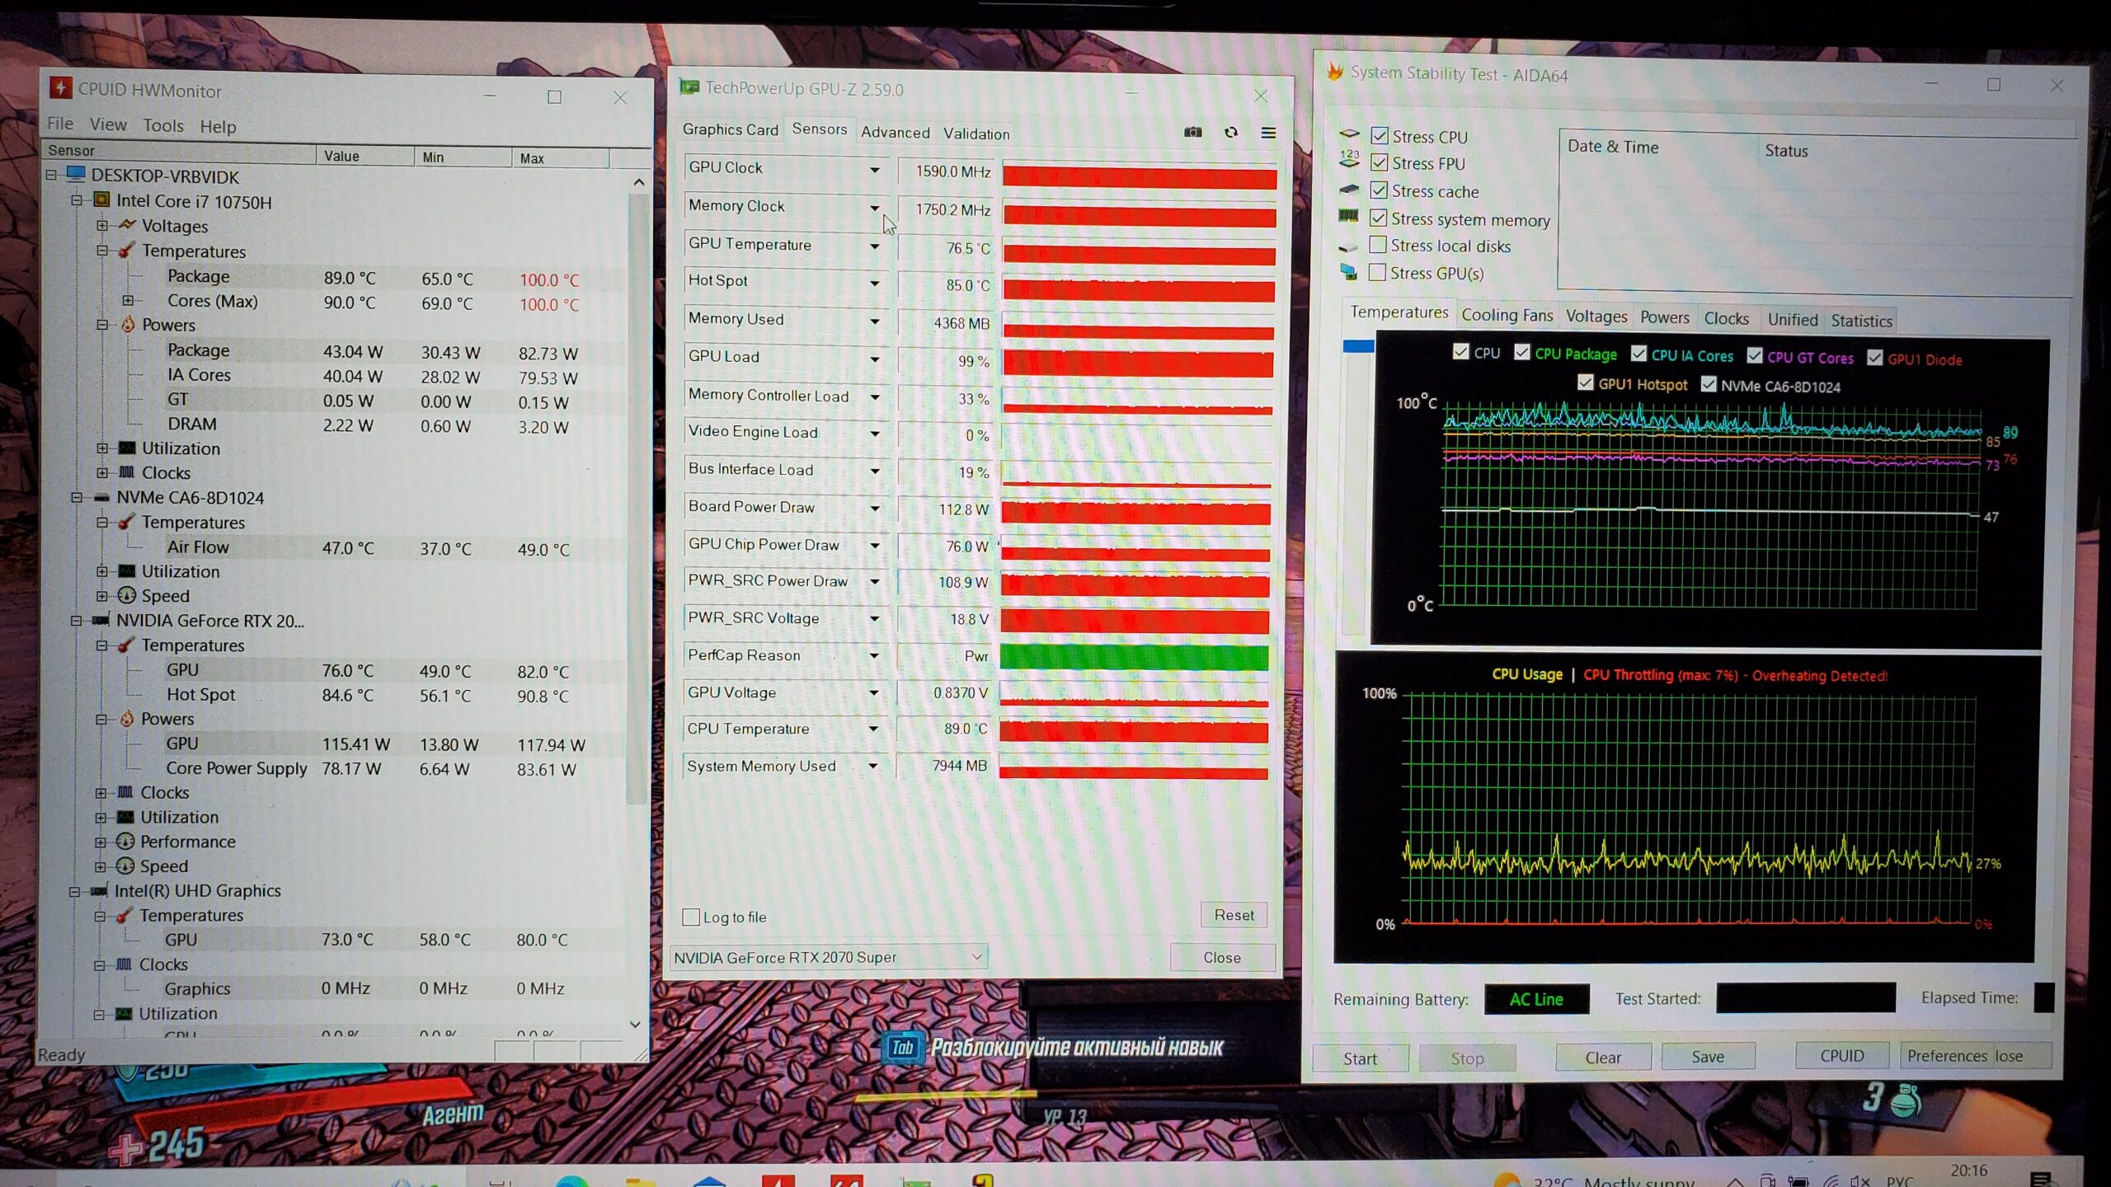This screenshot has height=1187, width=2111.
Task: Enable the Stress GPU(s) checkbox
Action: [x=1377, y=272]
